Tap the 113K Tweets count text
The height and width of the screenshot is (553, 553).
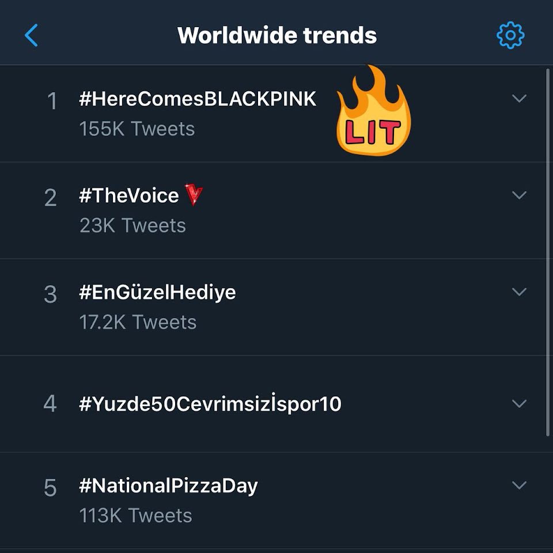point(136,515)
